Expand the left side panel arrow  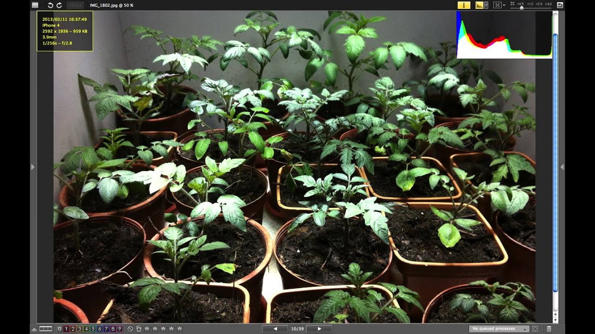coord(33,167)
